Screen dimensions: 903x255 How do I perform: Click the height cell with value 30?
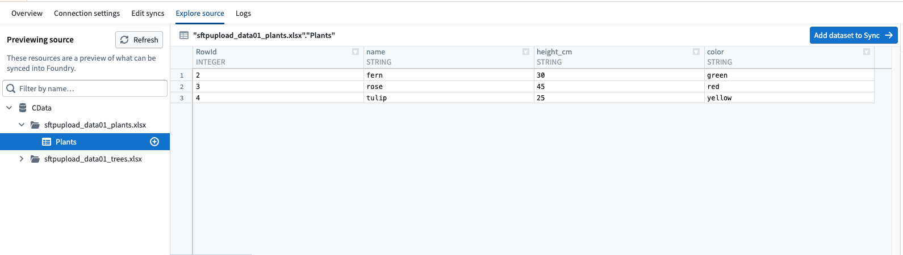click(619, 75)
